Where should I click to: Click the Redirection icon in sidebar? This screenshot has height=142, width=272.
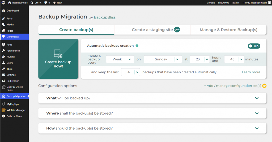coord(4,81)
